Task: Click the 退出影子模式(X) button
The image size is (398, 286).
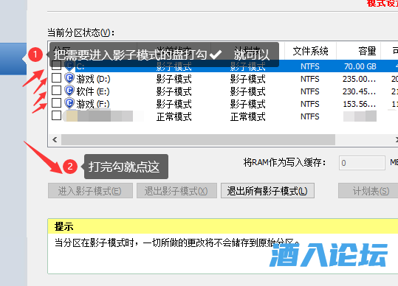Action: click(176, 191)
